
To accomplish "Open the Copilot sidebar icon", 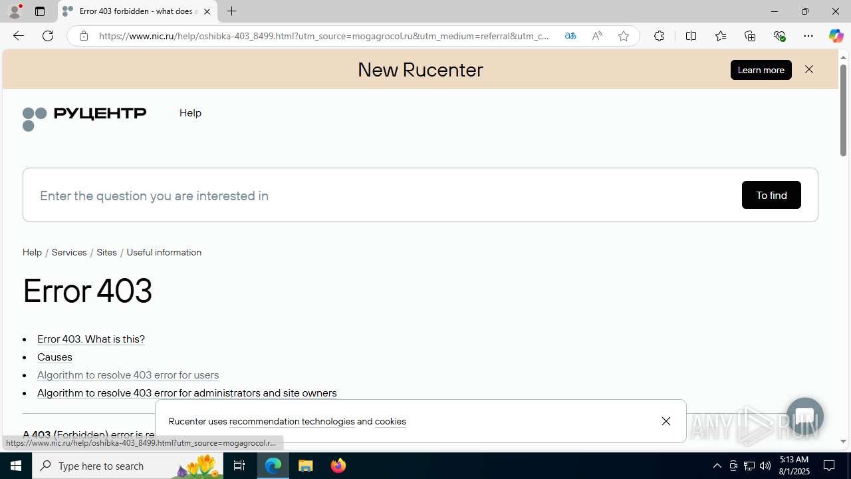I will [x=836, y=36].
